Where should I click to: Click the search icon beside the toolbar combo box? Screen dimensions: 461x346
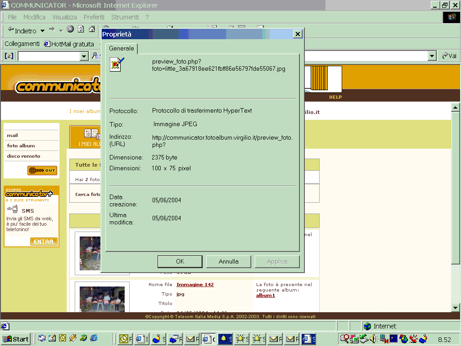pos(95,55)
